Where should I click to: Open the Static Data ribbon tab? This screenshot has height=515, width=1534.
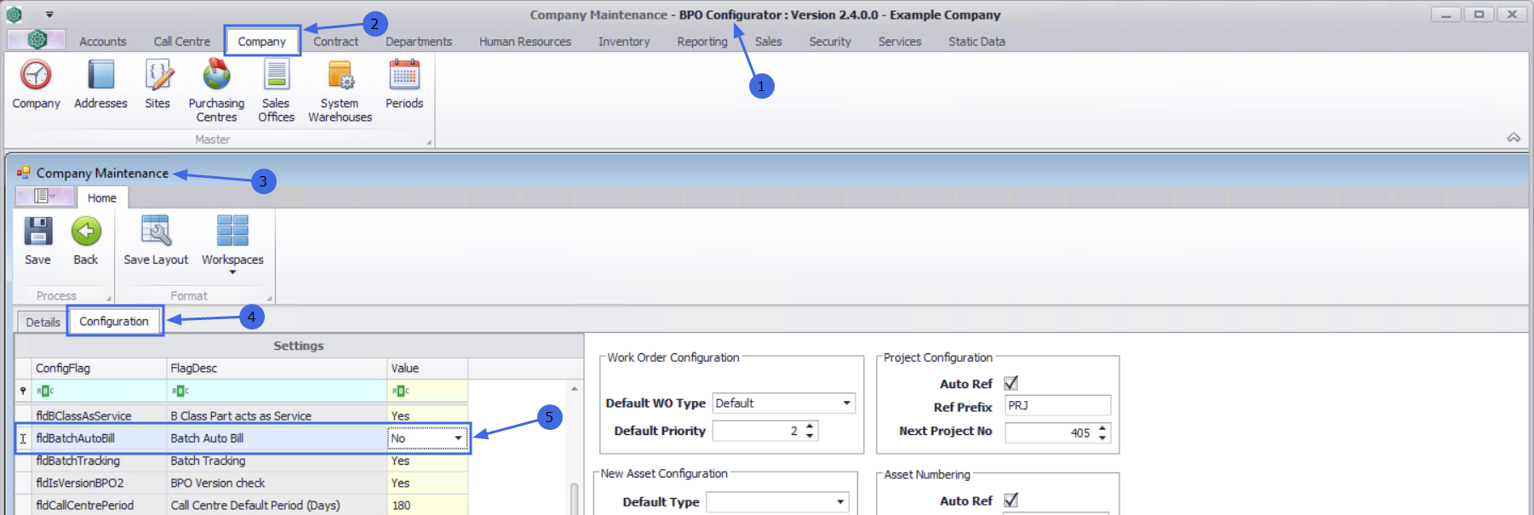click(976, 42)
